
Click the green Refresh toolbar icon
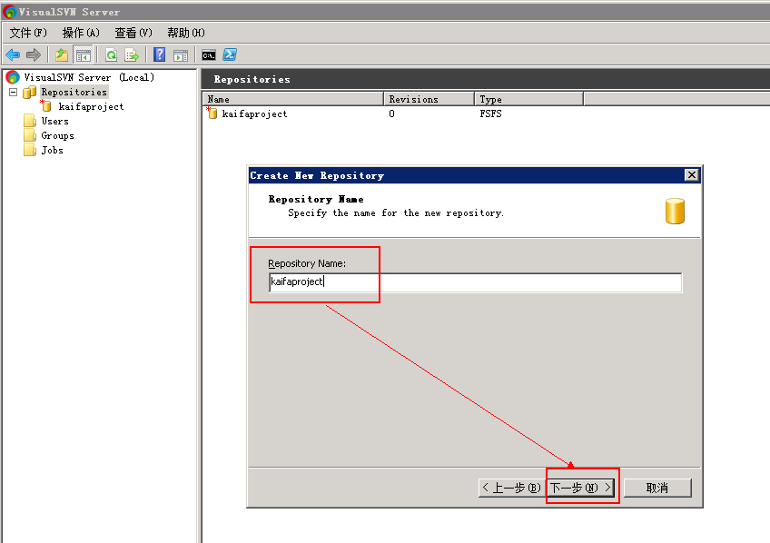pyautogui.click(x=112, y=55)
